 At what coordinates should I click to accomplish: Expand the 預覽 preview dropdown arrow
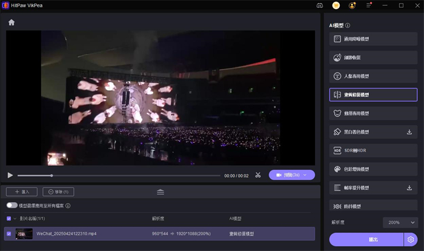pyautogui.click(x=306, y=175)
